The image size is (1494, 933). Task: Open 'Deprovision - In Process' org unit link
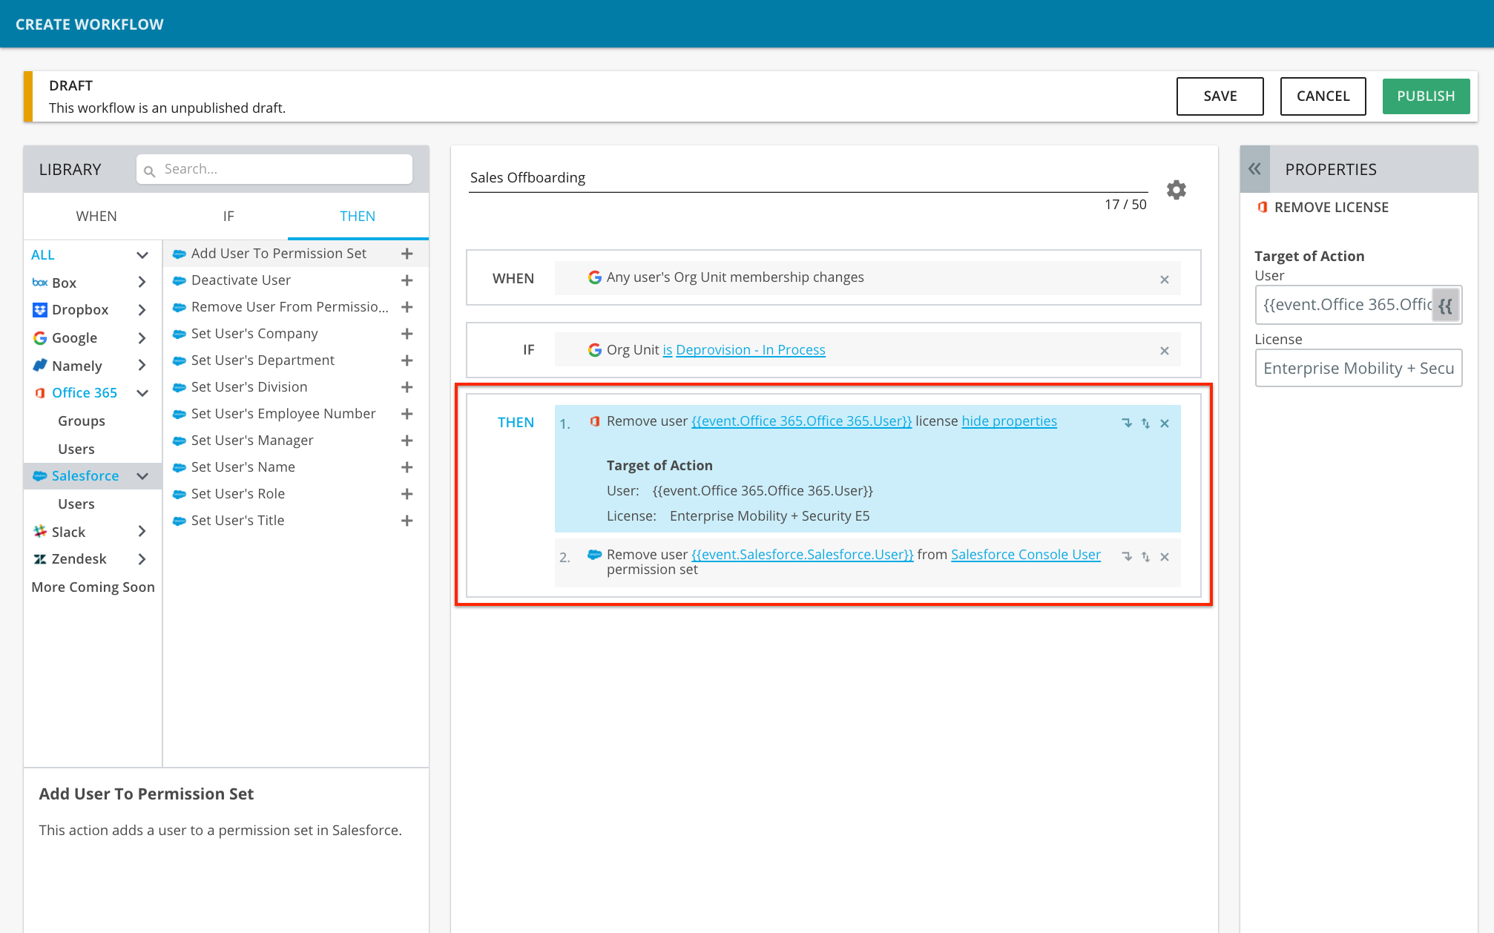(x=750, y=350)
